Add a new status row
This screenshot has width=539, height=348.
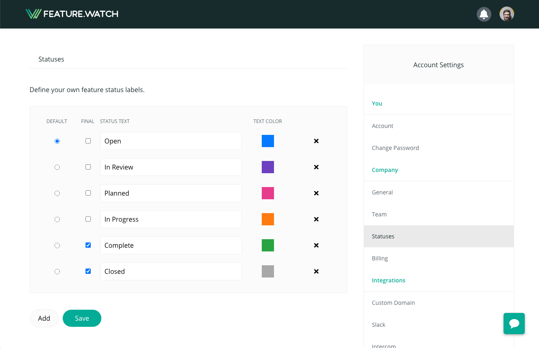tap(44, 318)
